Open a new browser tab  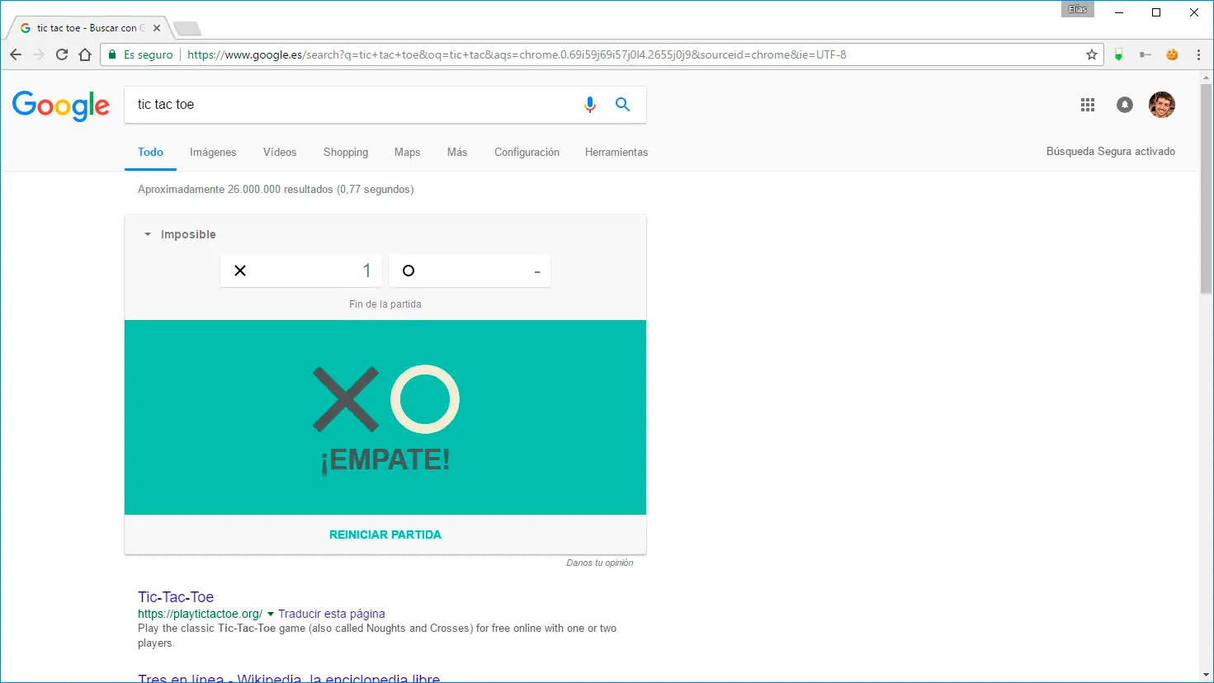click(x=187, y=29)
